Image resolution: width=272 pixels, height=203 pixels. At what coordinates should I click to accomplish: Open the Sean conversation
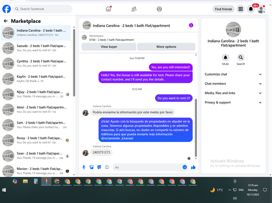point(36,156)
